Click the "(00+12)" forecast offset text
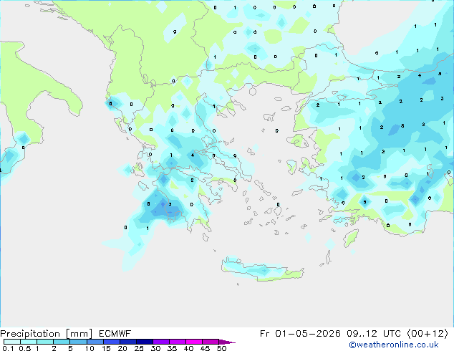 [428, 334]
